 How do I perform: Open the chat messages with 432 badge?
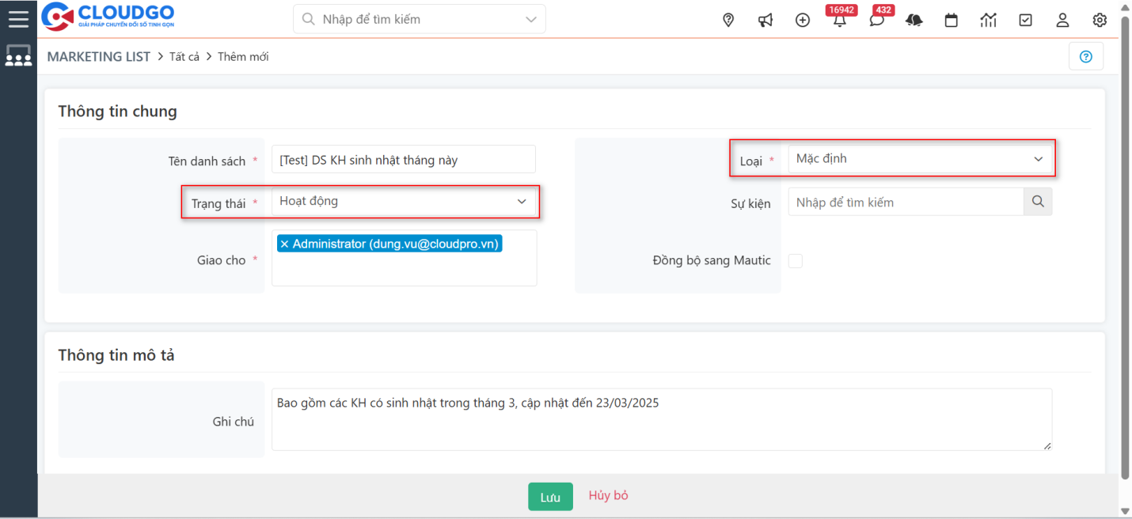[876, 20]
